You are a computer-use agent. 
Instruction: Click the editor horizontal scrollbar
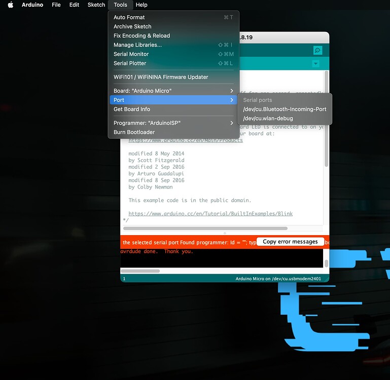205,229
